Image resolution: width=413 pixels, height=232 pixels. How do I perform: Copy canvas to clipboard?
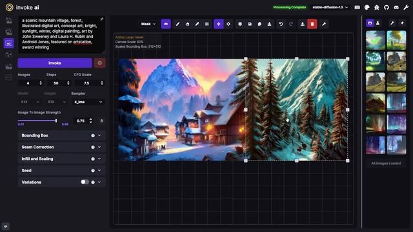(259, 24)
